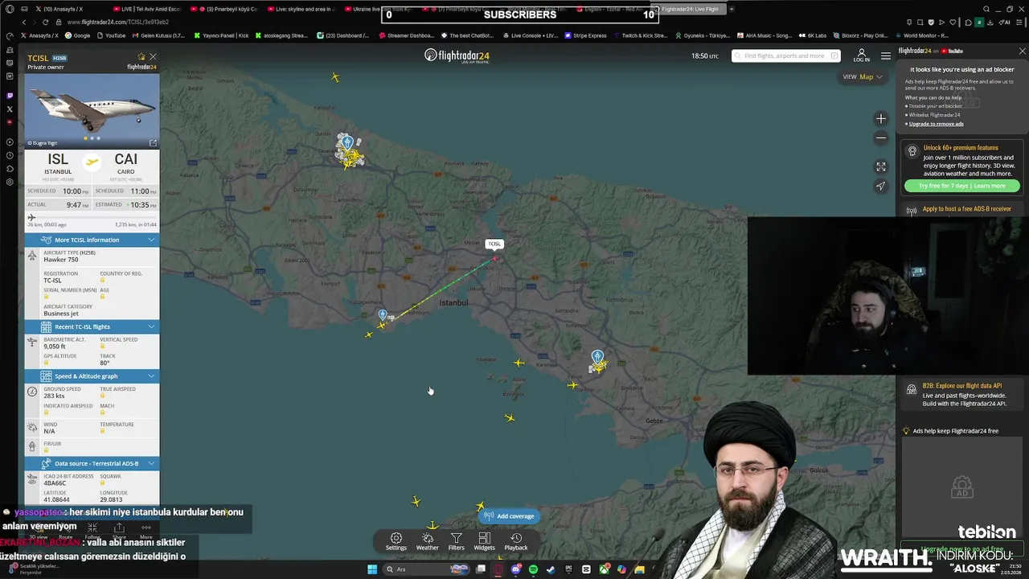Open Steam from the taskbar
1029x579 pixels.
pyautogui.click(x=551, y=569)
